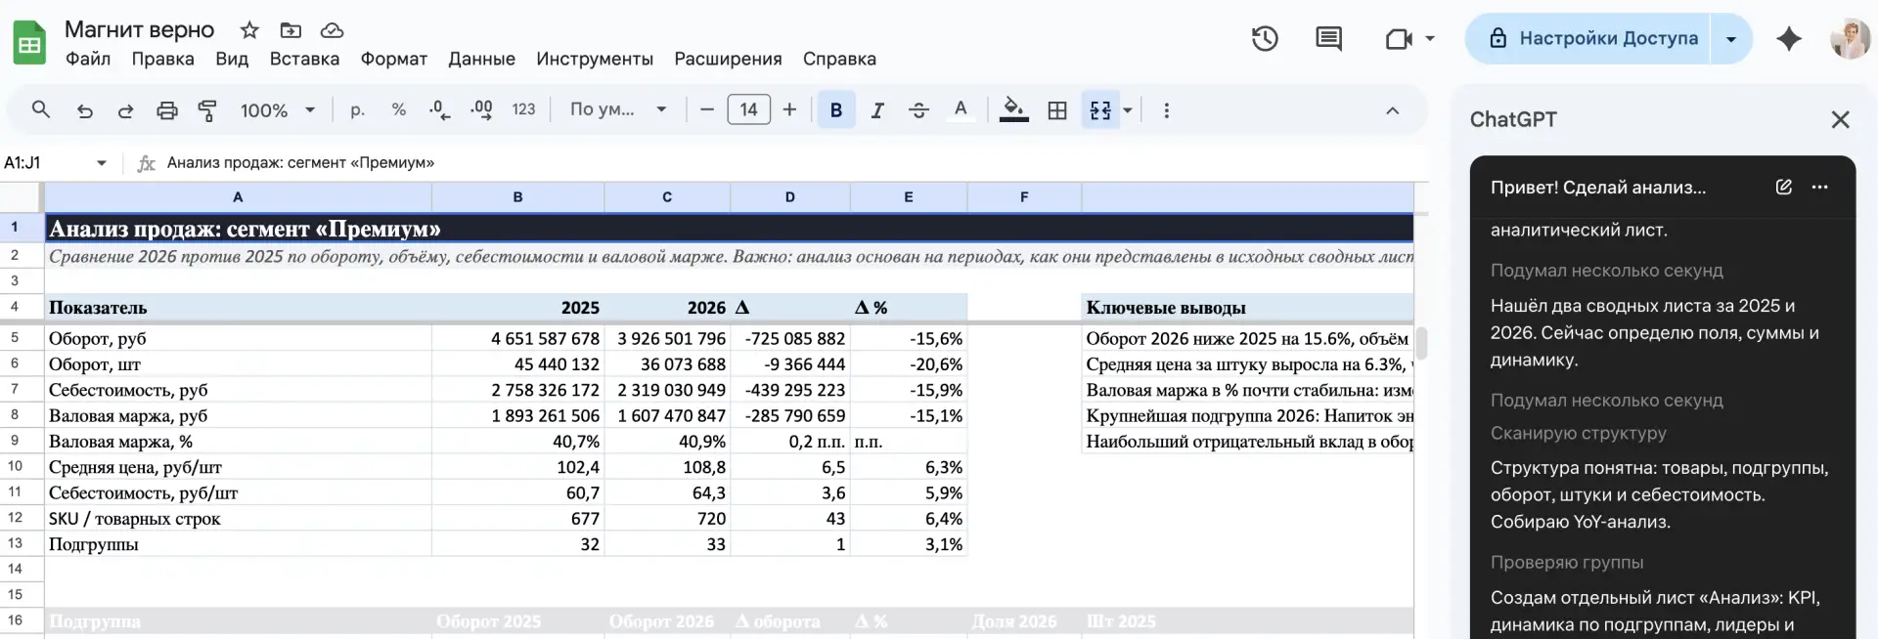Decrease font size with minus

707,109
